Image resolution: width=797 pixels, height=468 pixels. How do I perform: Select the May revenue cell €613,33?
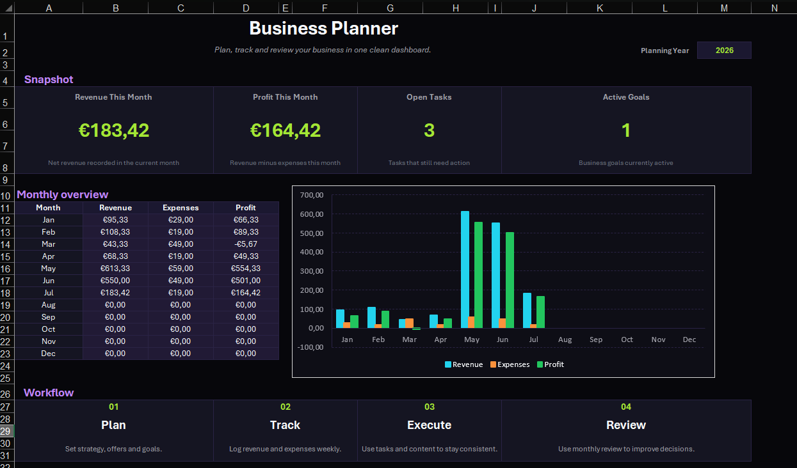115,269
